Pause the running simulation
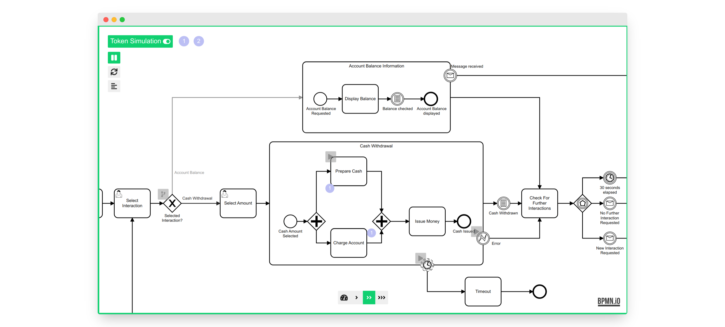The width and height of the screenshot is (725, 327). pyautogui.click(x=114, y=58)
